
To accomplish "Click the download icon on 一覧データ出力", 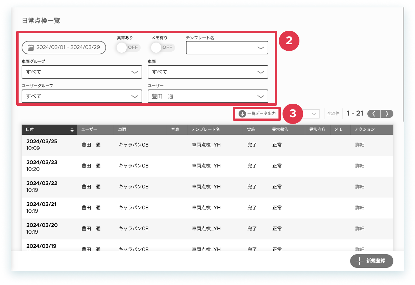I will pyautogui.click(x=242, y=114).
